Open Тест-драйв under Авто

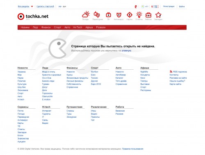tap(121, 81)
